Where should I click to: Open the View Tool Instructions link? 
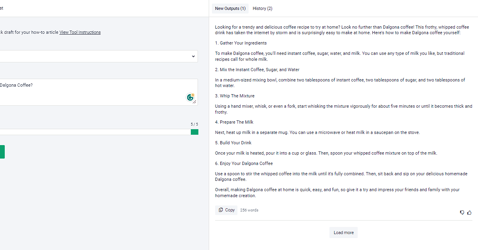pyautogui.click(x=80, y=32)
